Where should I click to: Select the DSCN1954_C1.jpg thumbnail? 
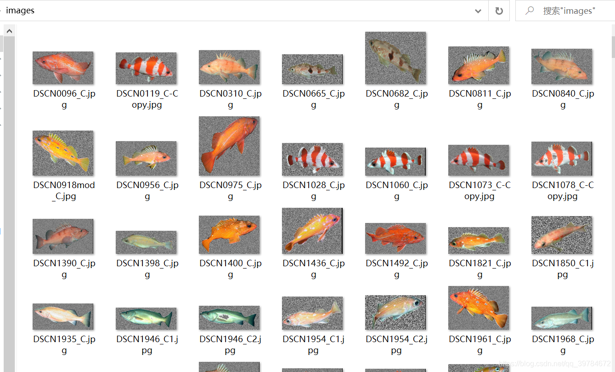[x=312, y=313]
